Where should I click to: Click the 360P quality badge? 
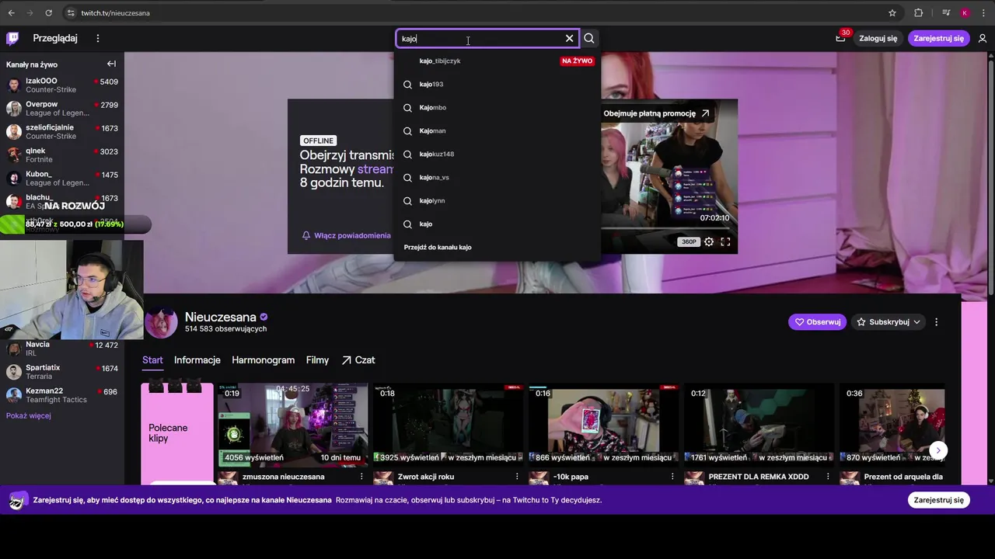689,242
